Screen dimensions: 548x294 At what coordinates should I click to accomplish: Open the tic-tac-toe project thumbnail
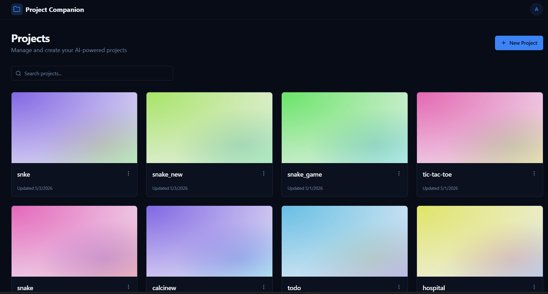click(480, 128)
